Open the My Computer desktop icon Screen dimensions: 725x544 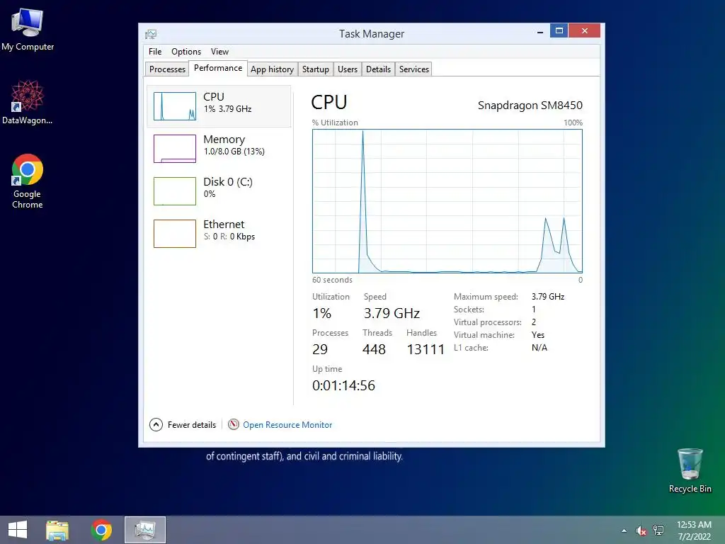pyautogui.click(x=28, y=30)
